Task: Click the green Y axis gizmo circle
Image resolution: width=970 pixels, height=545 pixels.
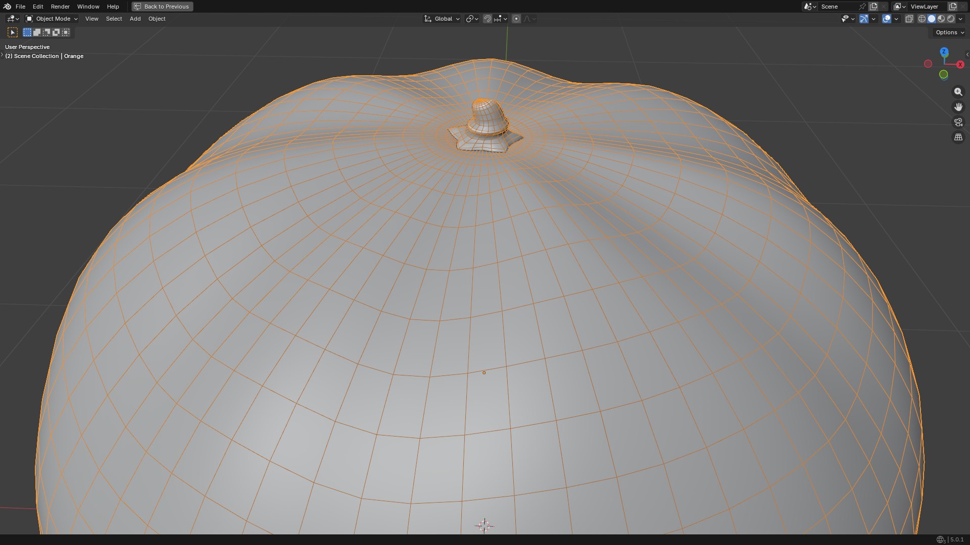Action: 943,75
